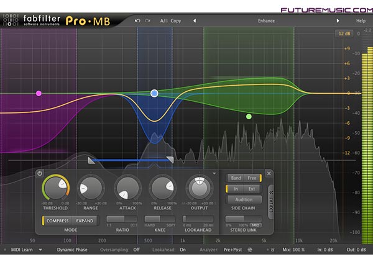Select the magenta low band dot
Screen dimensions: 373x267
click(39, 93)
